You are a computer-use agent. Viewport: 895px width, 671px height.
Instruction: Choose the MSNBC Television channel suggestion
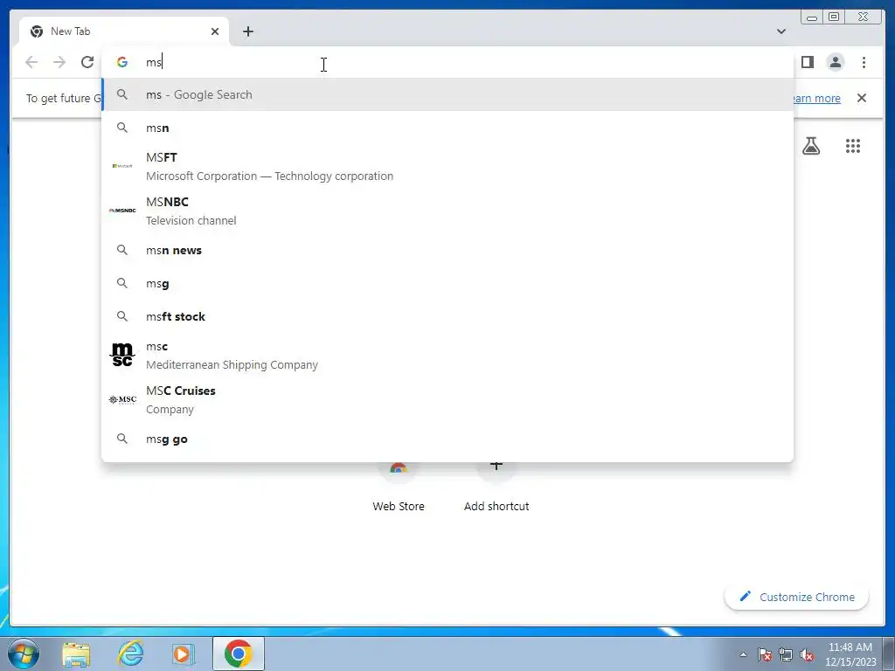point(447,211)
